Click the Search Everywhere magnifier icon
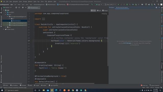The width and height of the screenshot is (163, 92). (x=158, y=5)
